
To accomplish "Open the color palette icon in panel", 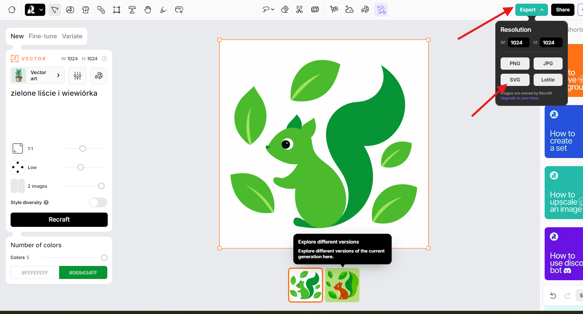I will [x=99, y=76].
